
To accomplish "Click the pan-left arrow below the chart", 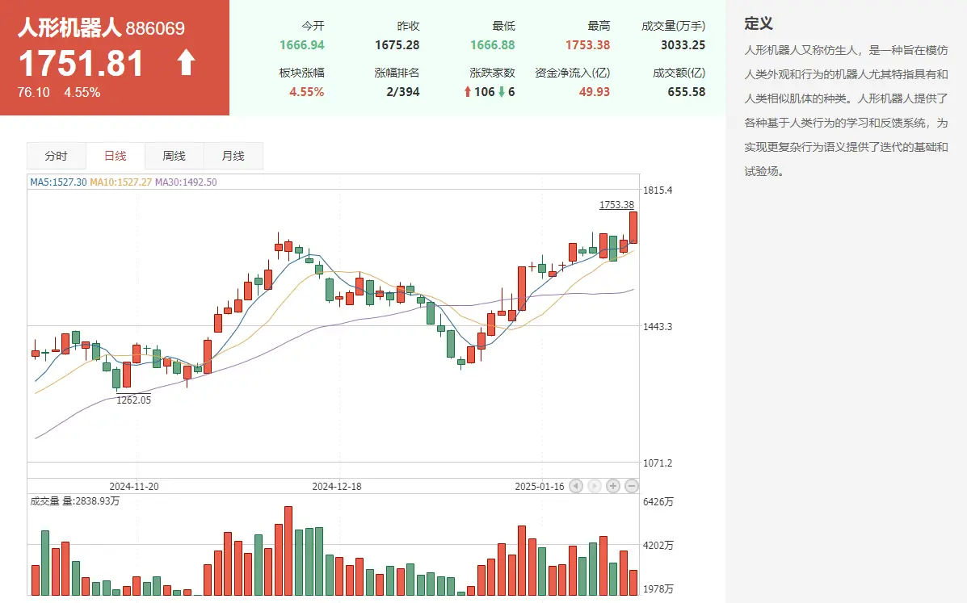I will pos(576,486).
